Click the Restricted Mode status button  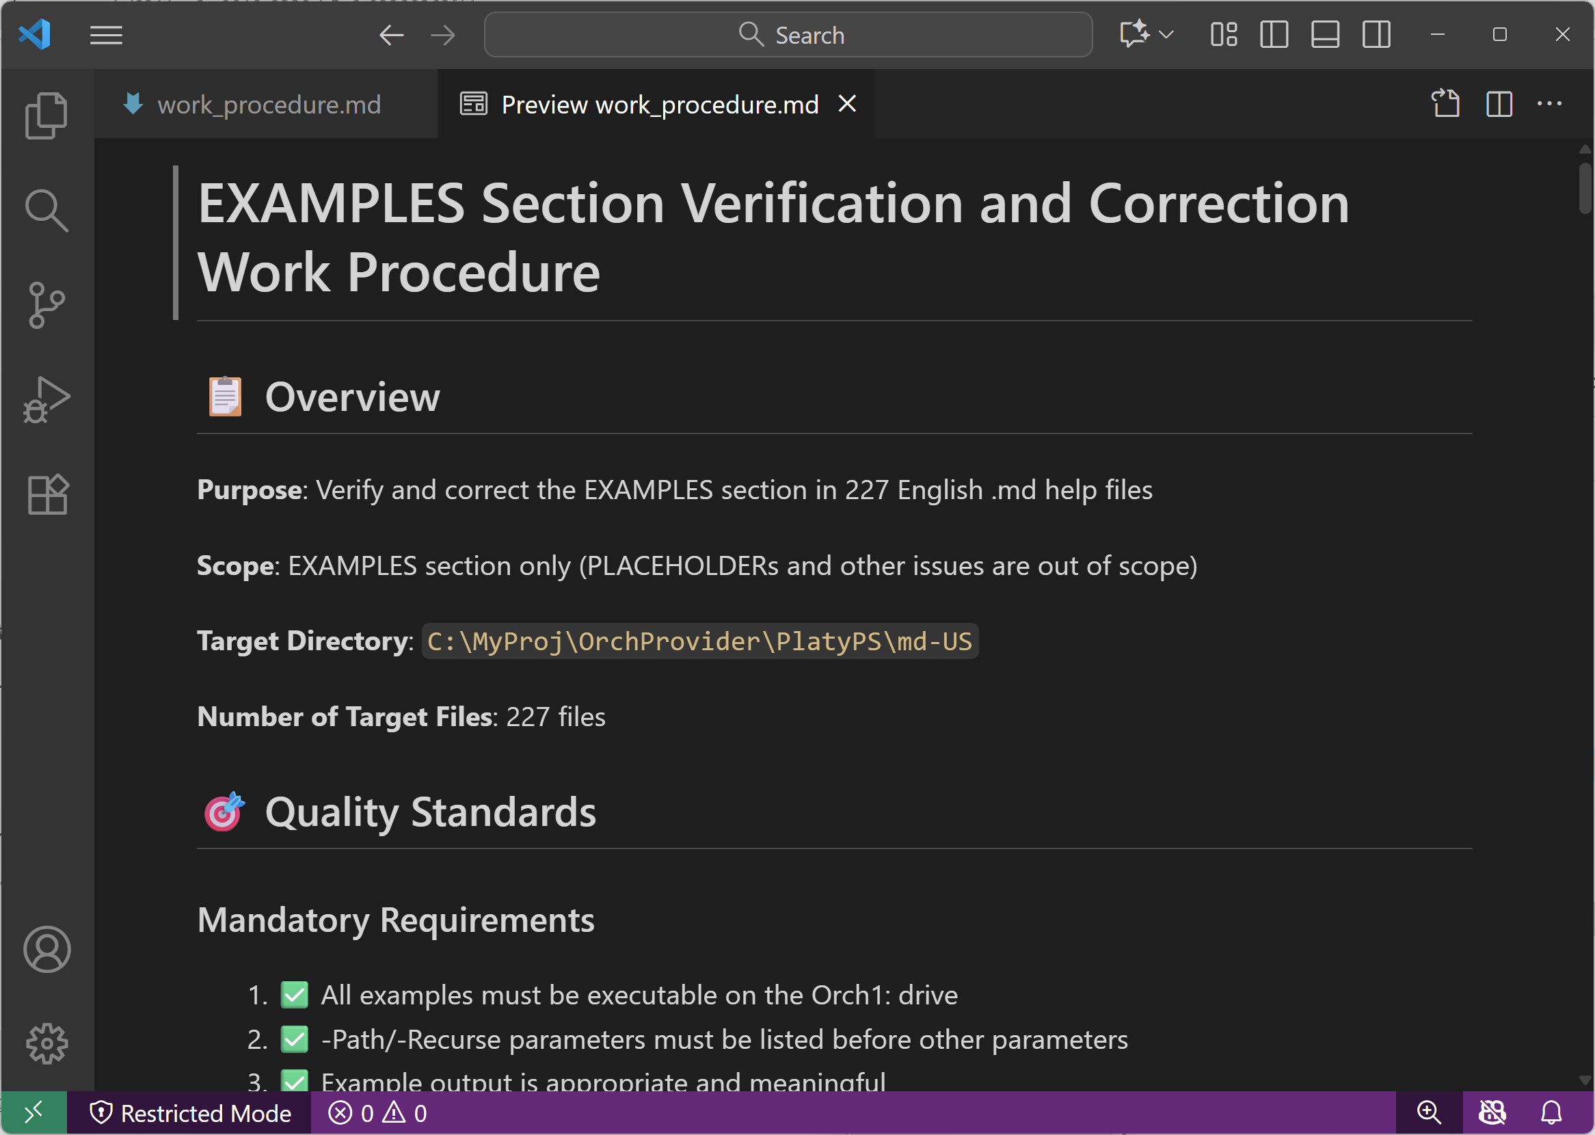click(190, 1112)
